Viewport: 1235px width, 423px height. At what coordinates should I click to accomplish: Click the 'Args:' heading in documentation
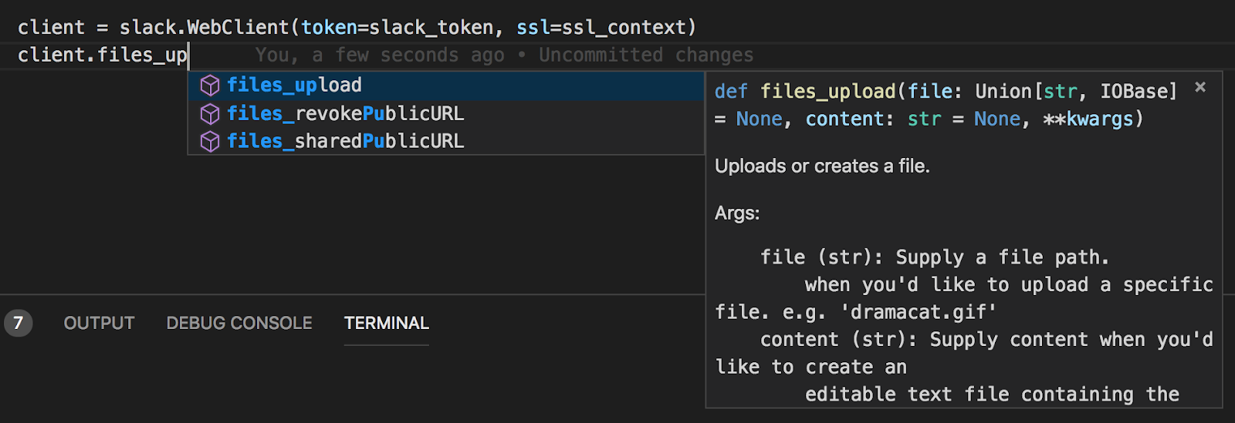pos(737,213)
